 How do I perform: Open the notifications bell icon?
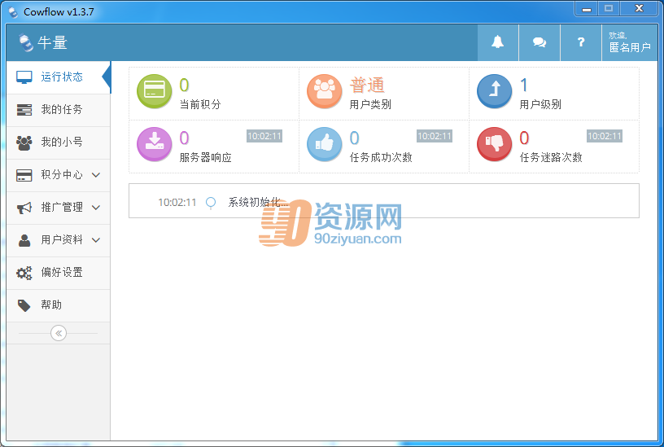click(x=497, y=42)
